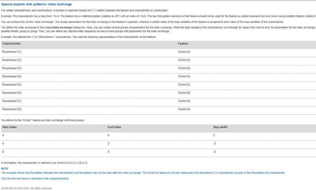
Task: Click Circle1(8) next to Roundness1(3)
Action: coord(184,68)
